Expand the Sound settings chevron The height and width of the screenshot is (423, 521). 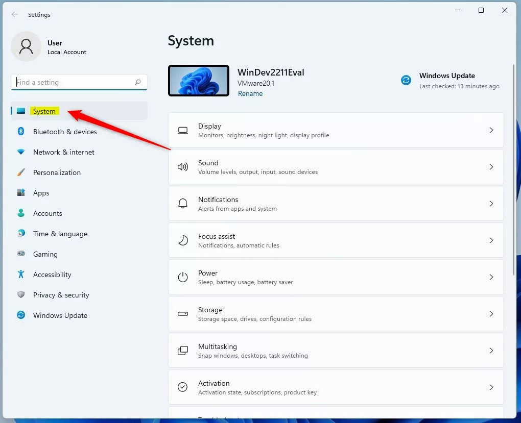pyautogui.click(x=491, y=167)
